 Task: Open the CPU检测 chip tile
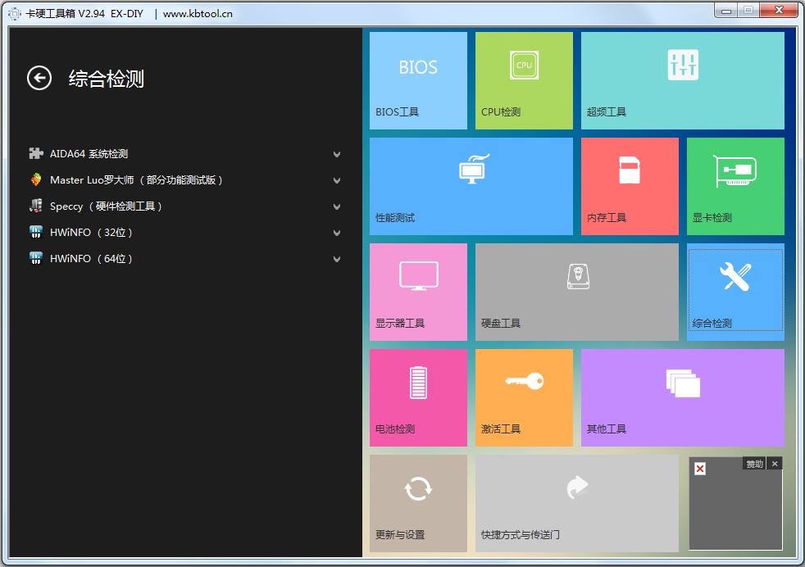click(x=524, y=80)
